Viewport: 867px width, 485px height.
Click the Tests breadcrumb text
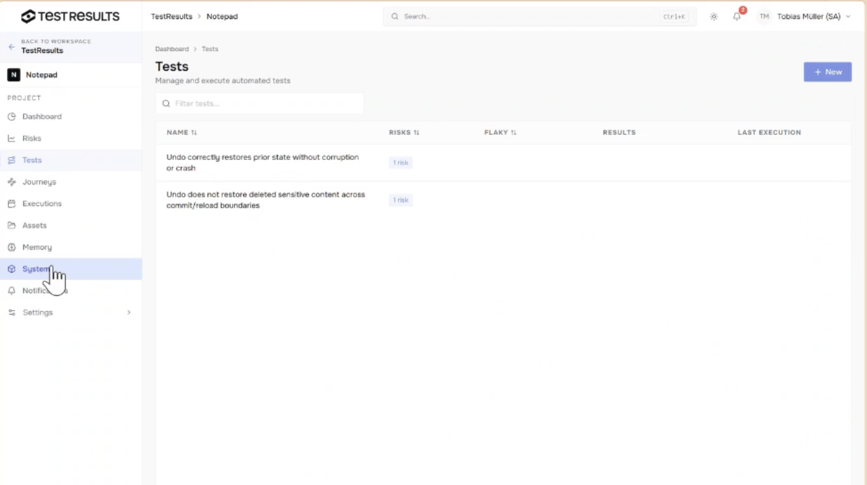pyautogui.click(x=210, y=49)
